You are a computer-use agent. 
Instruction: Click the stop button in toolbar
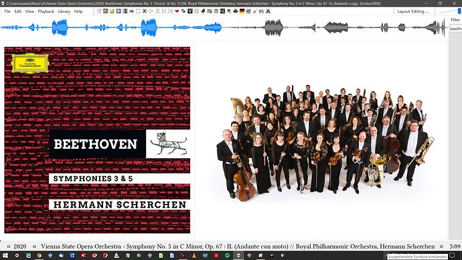pos(138,11)
